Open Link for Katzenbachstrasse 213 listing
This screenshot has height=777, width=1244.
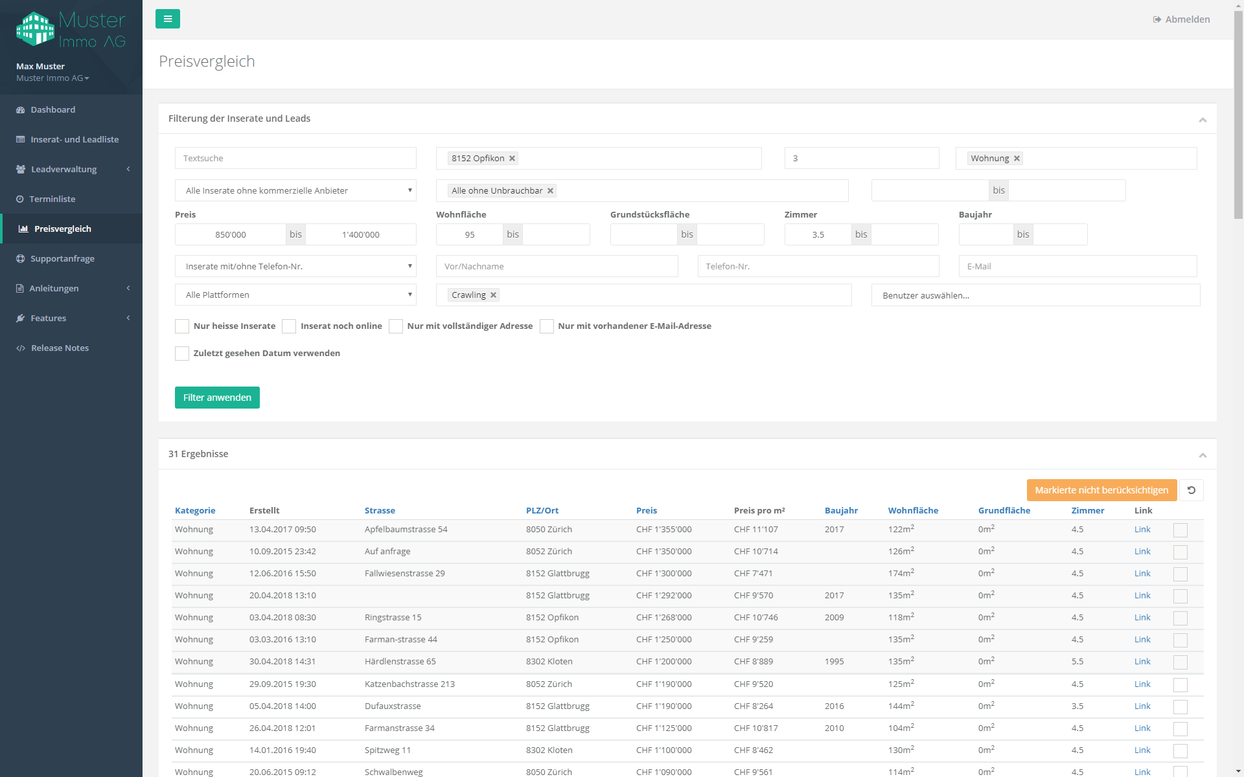(x=1142, y=684)
